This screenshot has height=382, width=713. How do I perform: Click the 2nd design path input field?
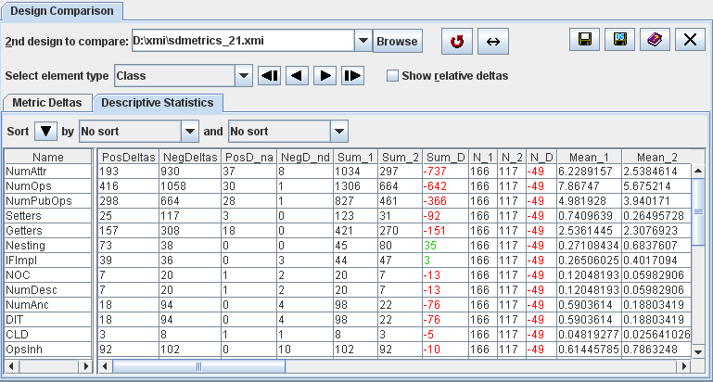click(x=243, y=41)
